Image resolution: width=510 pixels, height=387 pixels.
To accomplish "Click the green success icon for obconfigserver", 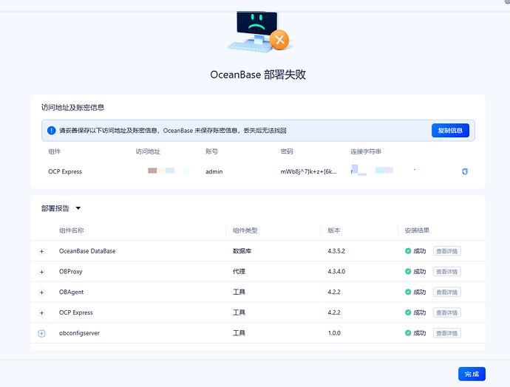I will pyautogui.click(x=408, y=333).
